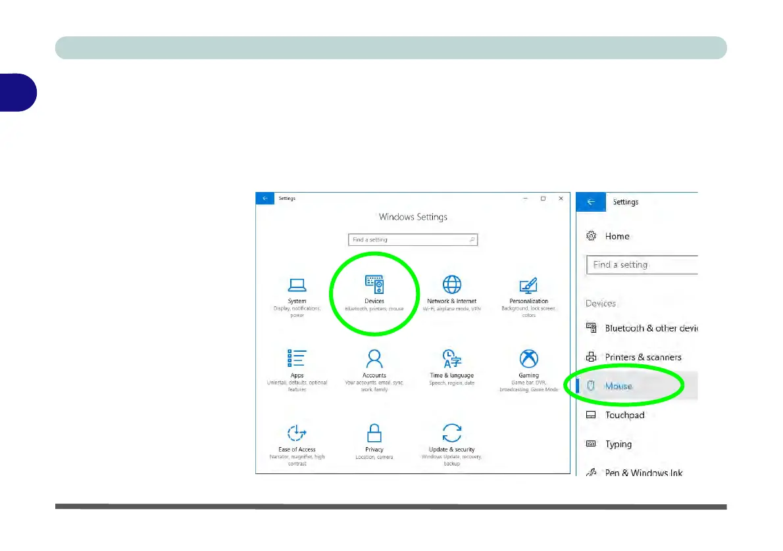Click the search magnifier in Find a setting box
The image size is (783, 551).
472,239
